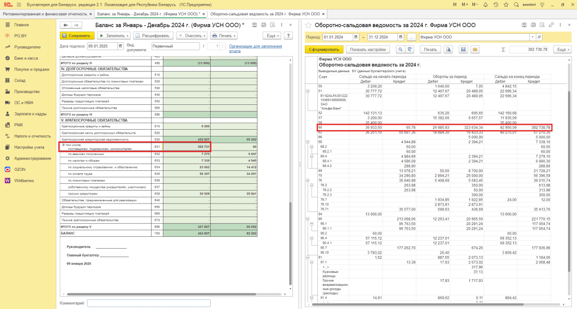Click the Расшифровать button

coord(153,36)
